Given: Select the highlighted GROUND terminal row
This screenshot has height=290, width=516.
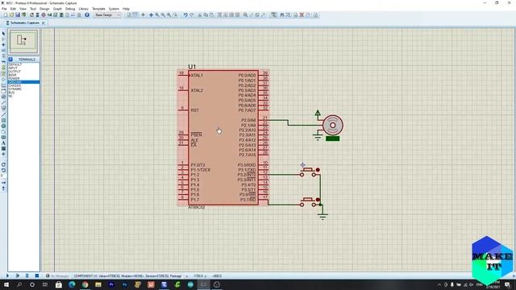Looking at the screenshot, I should coord(23,82).
